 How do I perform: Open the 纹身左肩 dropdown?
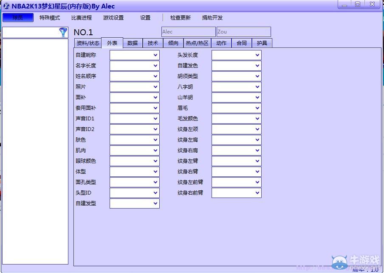click(236, 140)
